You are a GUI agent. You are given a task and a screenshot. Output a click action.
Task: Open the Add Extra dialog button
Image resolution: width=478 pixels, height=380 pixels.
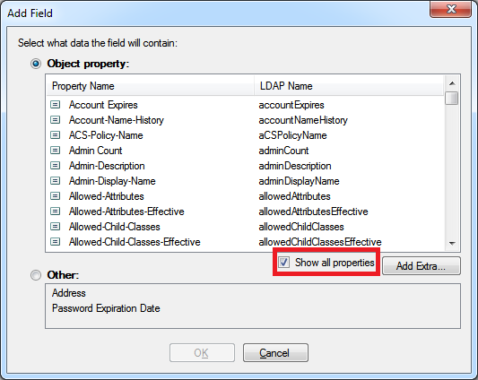coord(421,266)
